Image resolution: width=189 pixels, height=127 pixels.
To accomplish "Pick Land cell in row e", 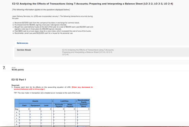I will coord(46,124).
